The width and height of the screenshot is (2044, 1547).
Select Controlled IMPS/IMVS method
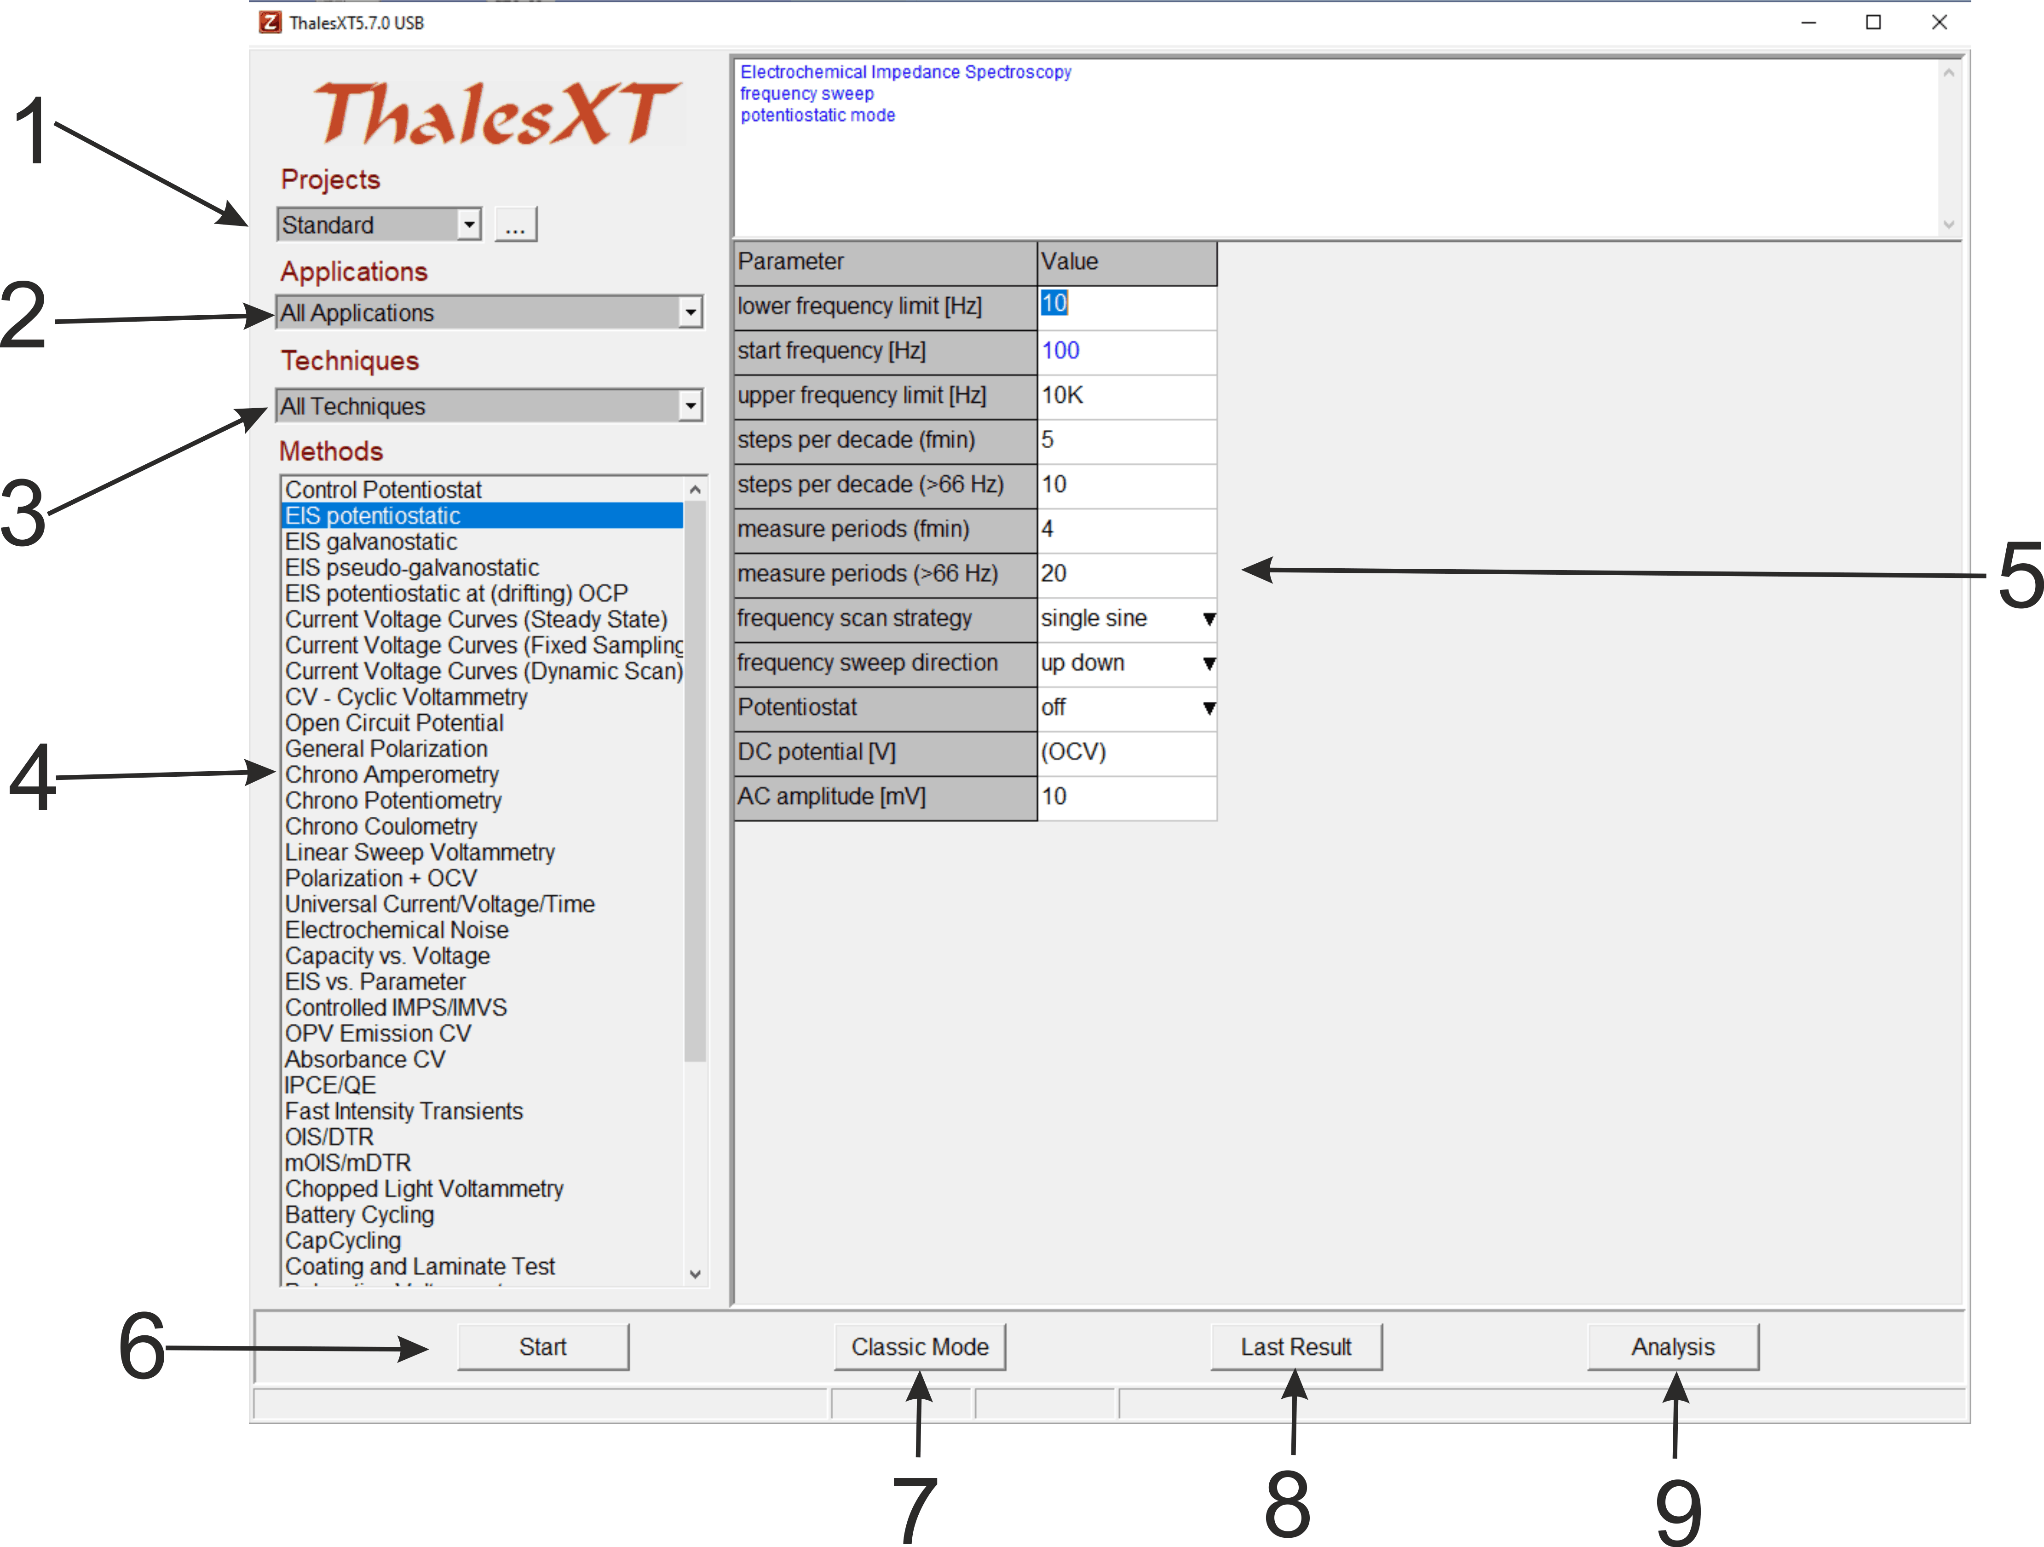(482, 1007)
